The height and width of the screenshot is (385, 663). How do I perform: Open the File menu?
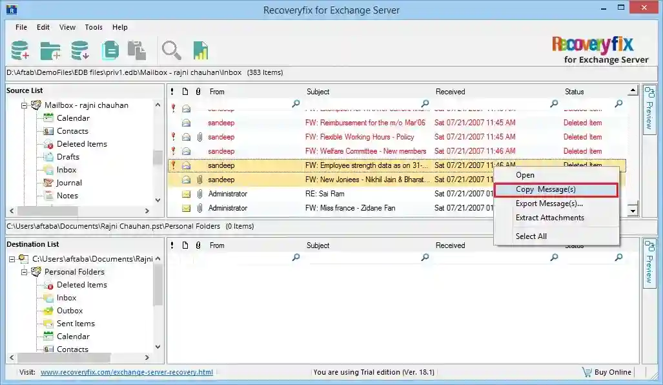tap(21, 27)
